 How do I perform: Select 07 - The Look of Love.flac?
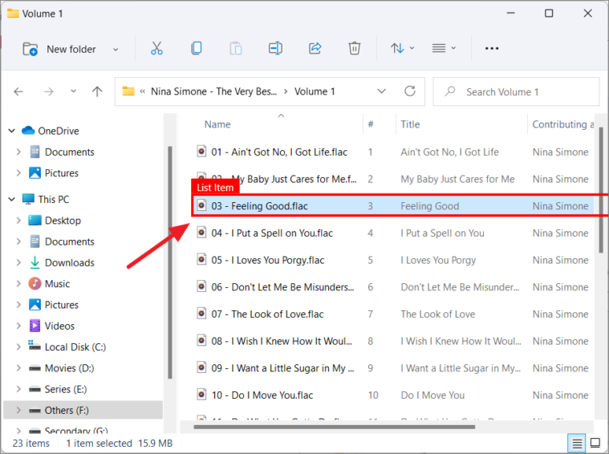point(267,314)
